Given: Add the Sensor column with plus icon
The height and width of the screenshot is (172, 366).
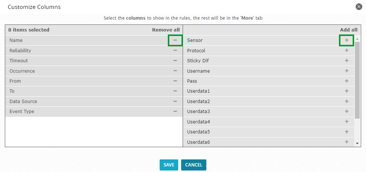Looking at the screenshot, I should click(x=347, y=40).
